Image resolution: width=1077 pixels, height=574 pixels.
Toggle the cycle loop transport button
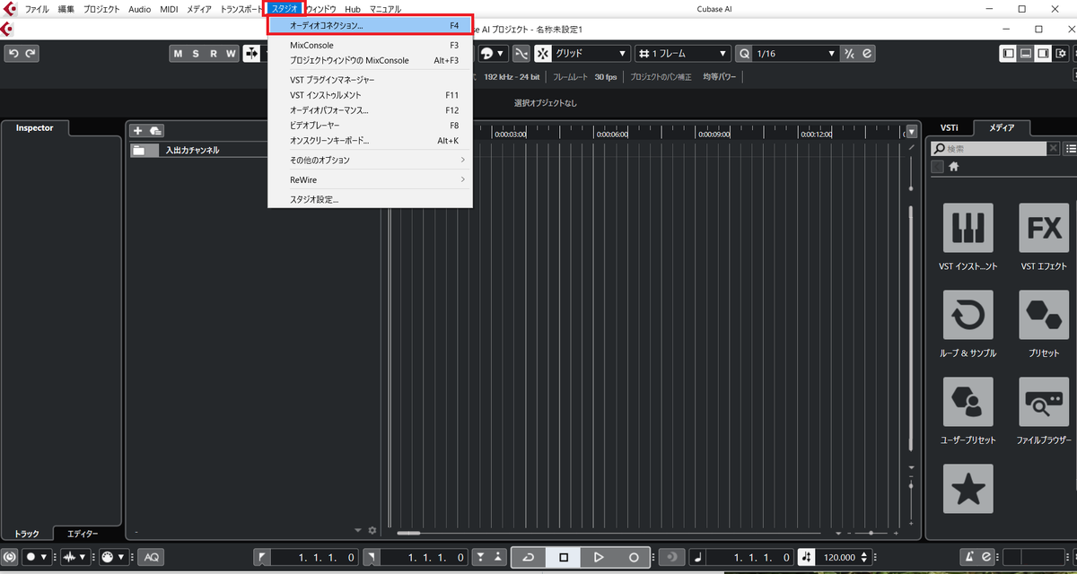point(529,557)
